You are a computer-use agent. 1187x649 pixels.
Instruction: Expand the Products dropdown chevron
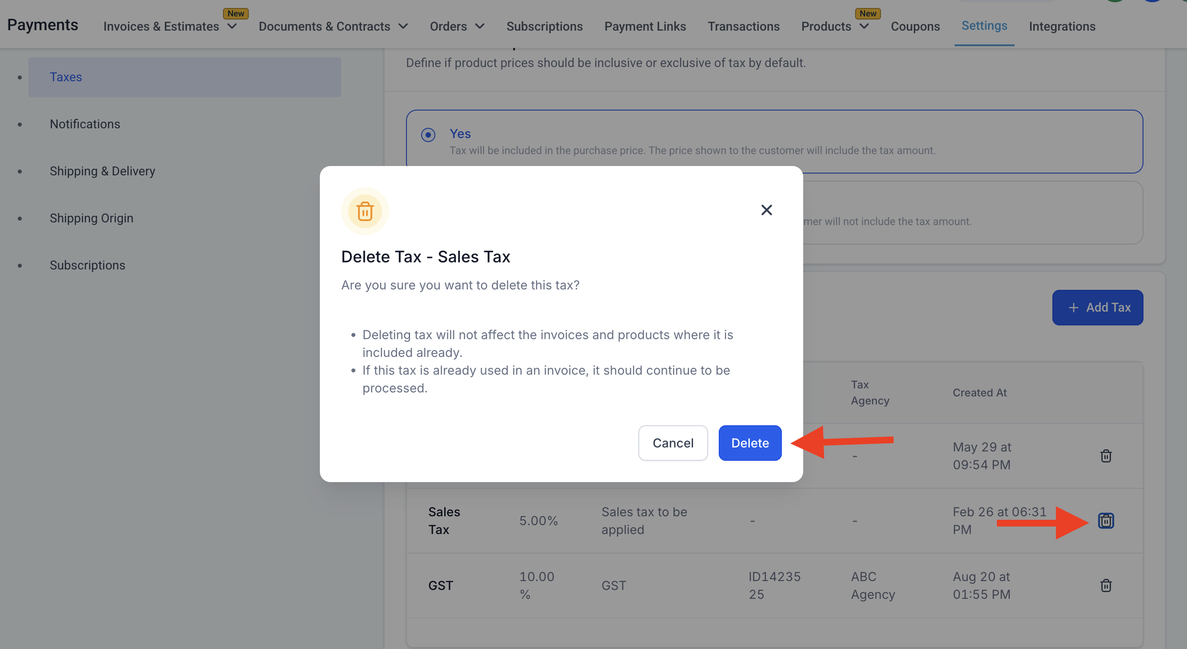(x=864, y=27)
